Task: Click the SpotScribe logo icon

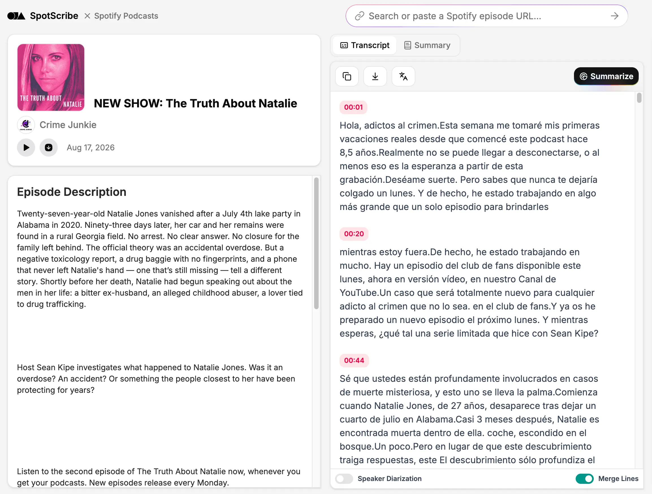Action: 16,16
